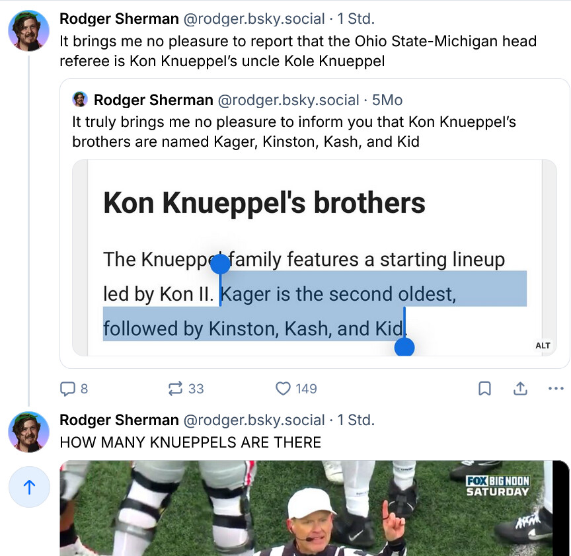Click the upper text selection handle

pos(220,265)
